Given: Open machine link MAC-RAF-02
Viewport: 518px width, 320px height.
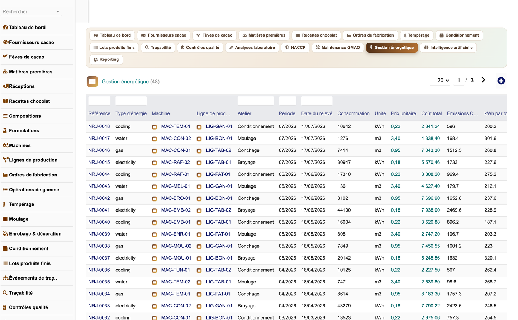Looking at the screenshot, I should coord(175,162).
